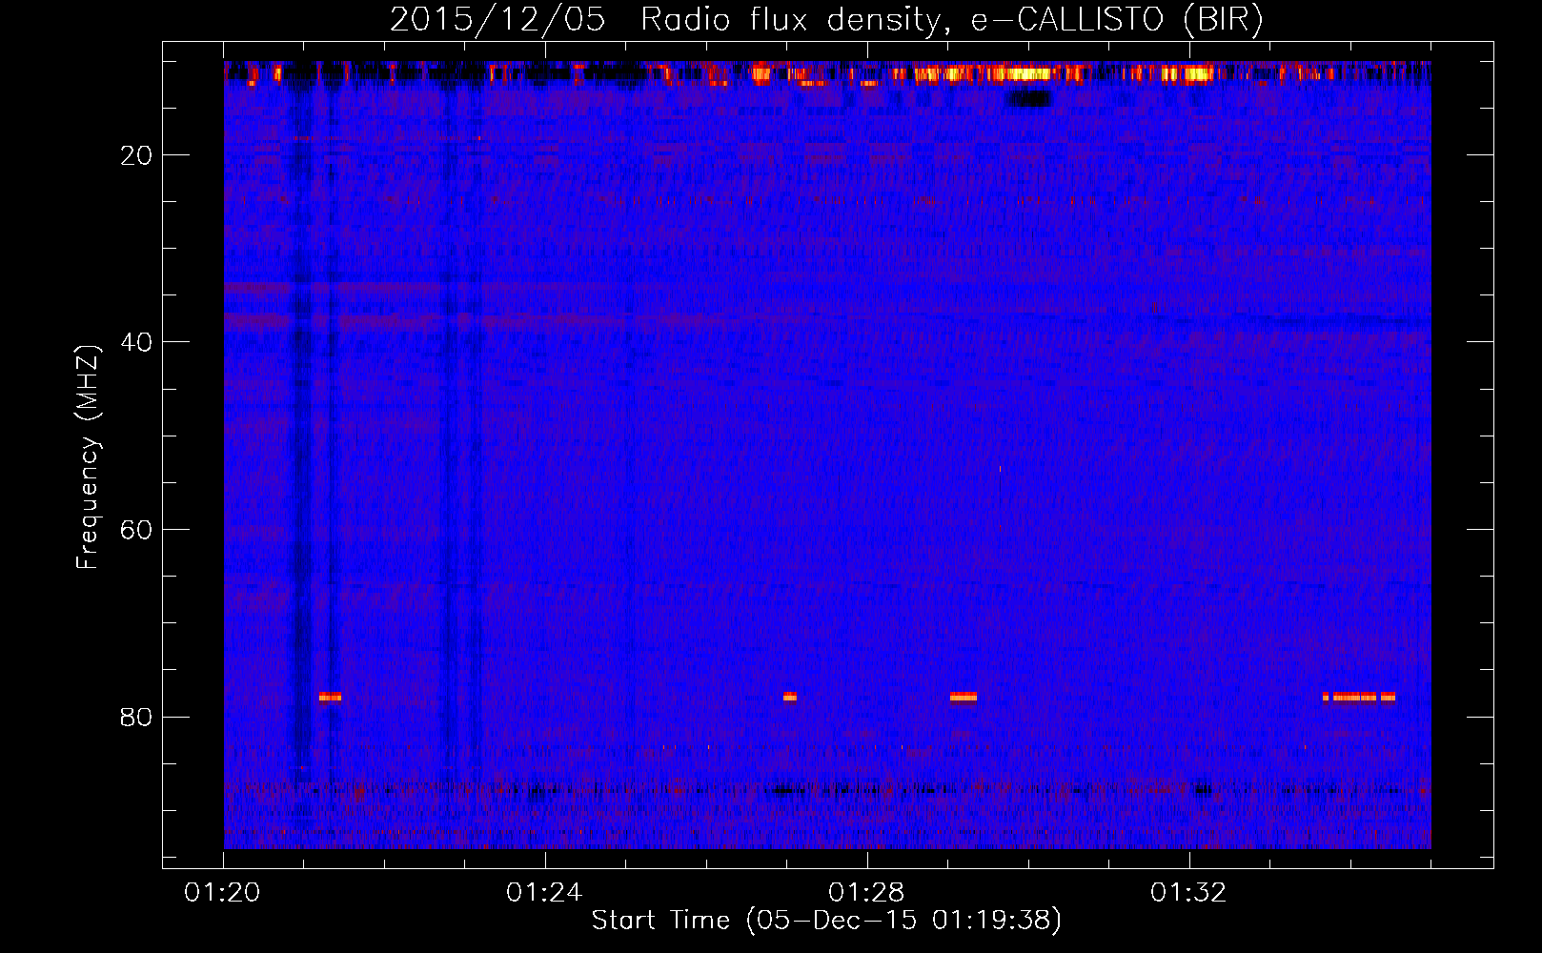Click the short burst near 01:27 at 78 MHz
1542x953 pixels.
(x=789, y=697)
